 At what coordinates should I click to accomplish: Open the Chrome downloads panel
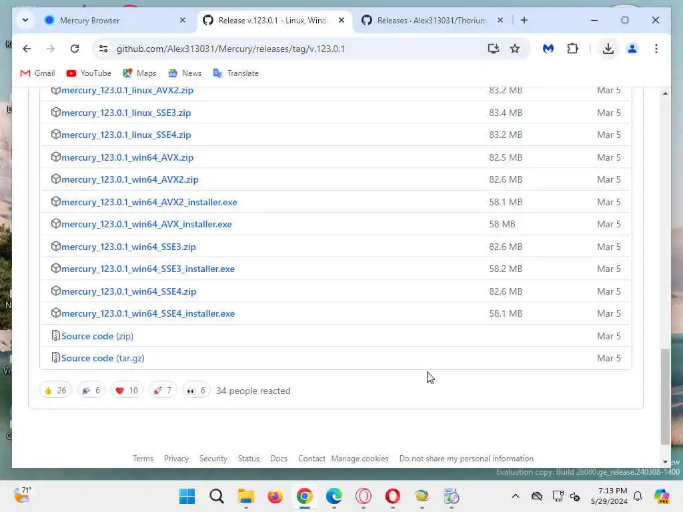(x=608, y=49)
